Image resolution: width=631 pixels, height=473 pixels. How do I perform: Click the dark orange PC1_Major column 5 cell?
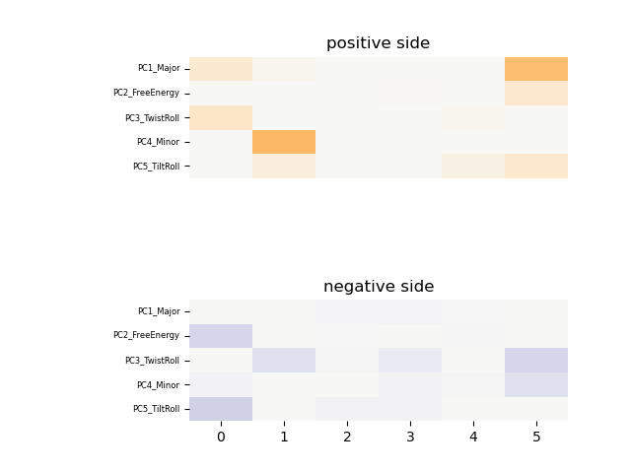point(536,69)
